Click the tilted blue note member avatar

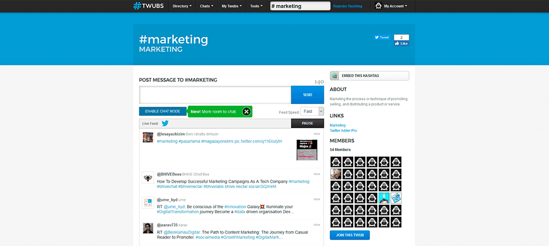point(396,198)
